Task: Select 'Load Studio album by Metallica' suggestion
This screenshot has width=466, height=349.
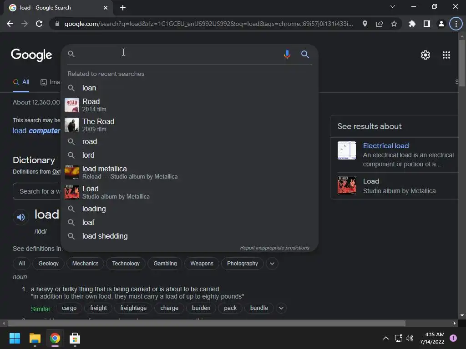Action: click(x=189, y=192)
